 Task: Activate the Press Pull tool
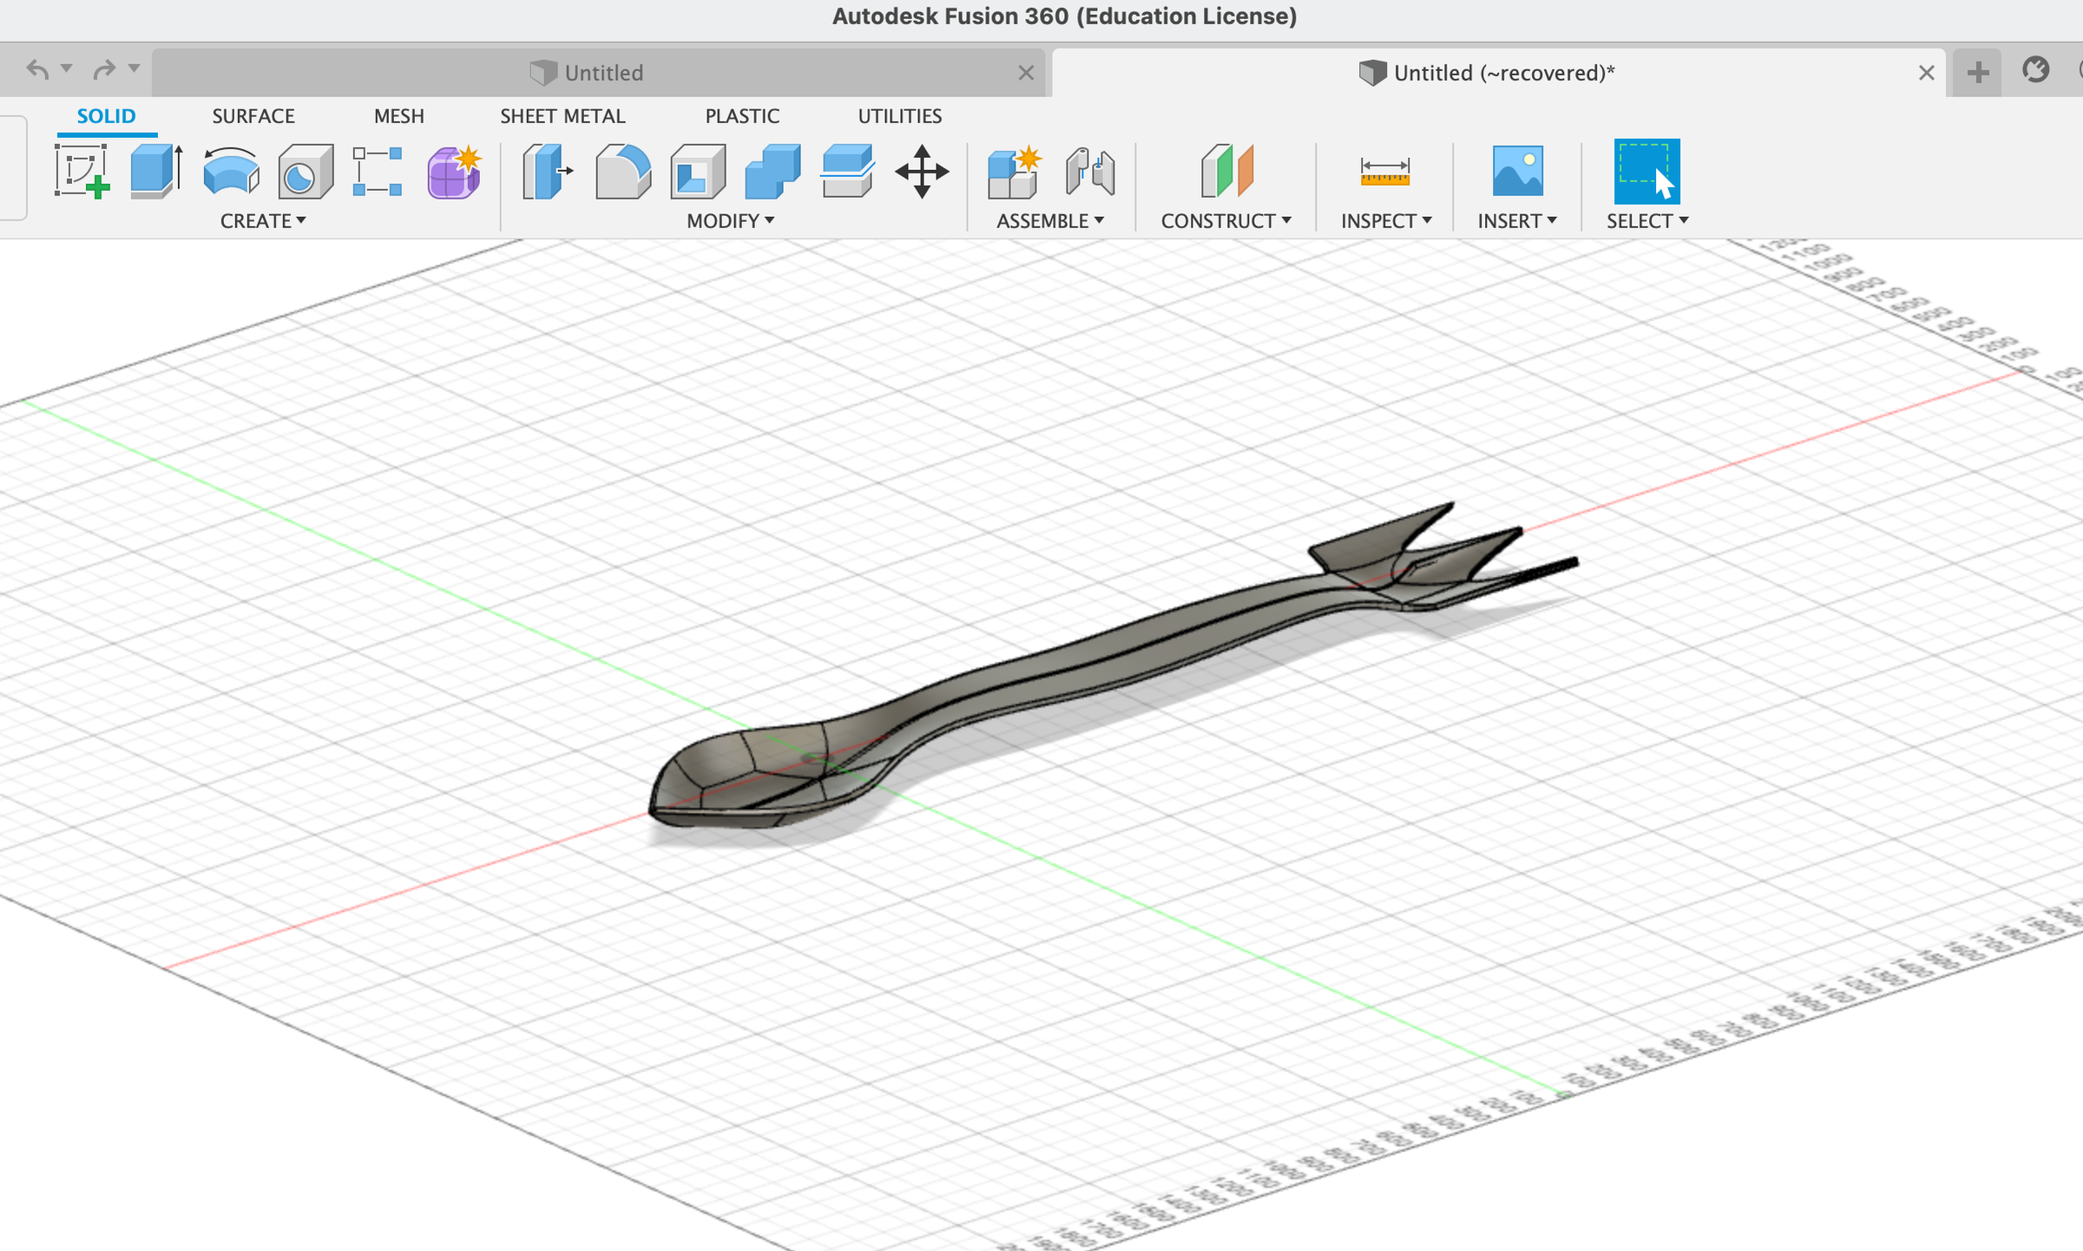pos(547,171)
